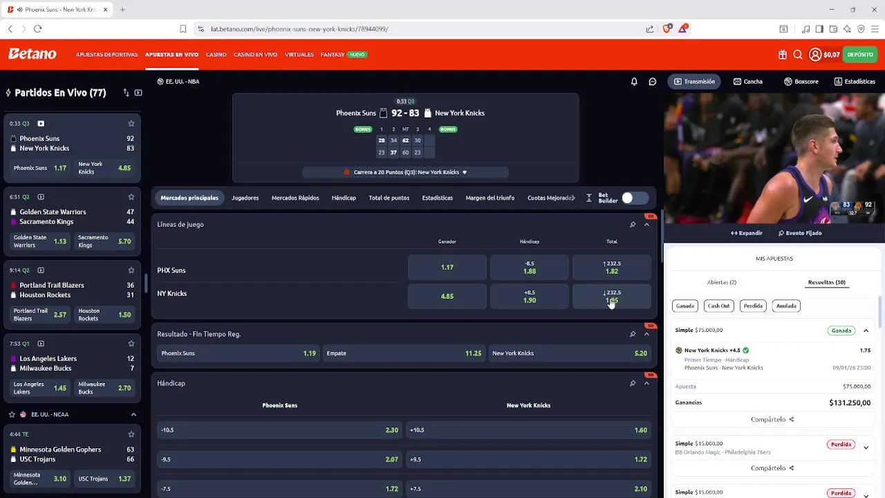Open the user account icon
Screen dimensions: 885x498
tap(815, 55)
